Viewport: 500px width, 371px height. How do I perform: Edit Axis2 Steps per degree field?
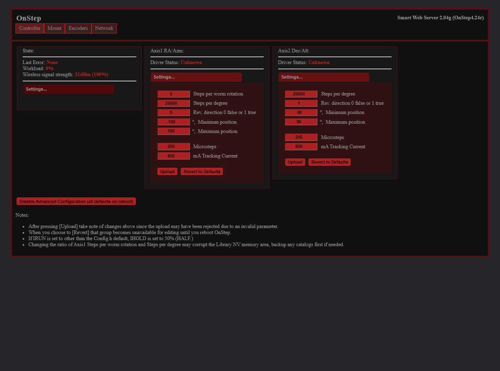[301, 94]
